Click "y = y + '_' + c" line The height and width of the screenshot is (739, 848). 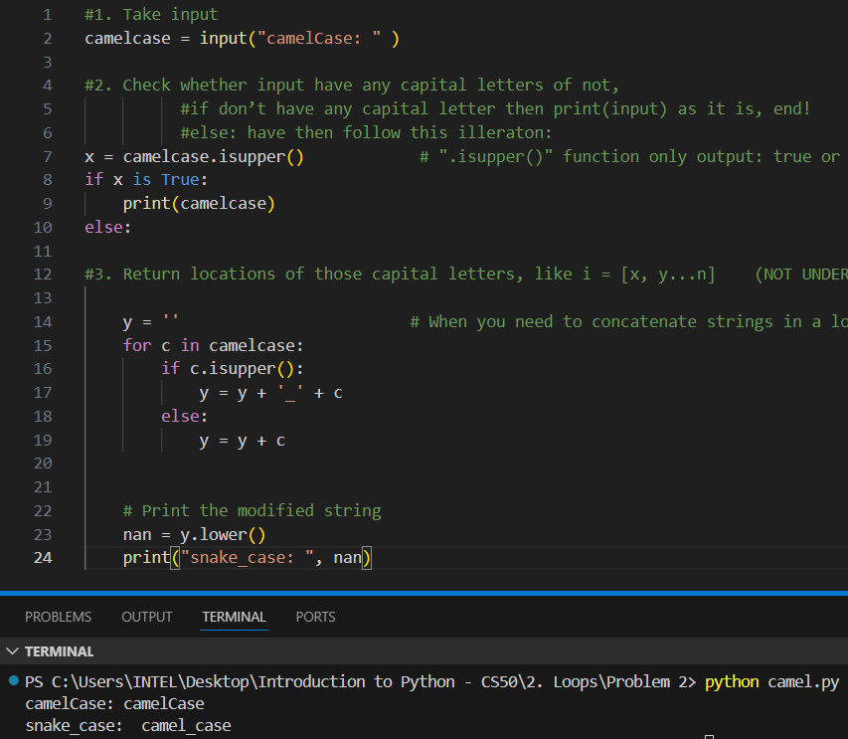point(271,393)
